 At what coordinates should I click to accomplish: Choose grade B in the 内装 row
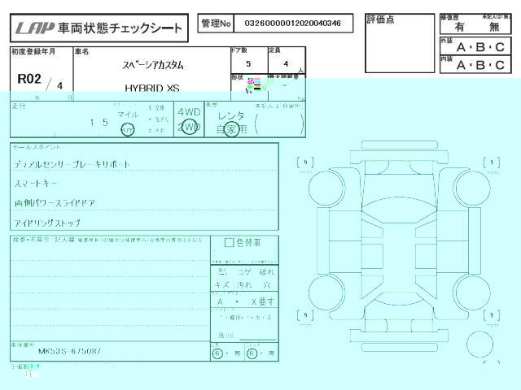pyautogui.click(x=480, y=65)
